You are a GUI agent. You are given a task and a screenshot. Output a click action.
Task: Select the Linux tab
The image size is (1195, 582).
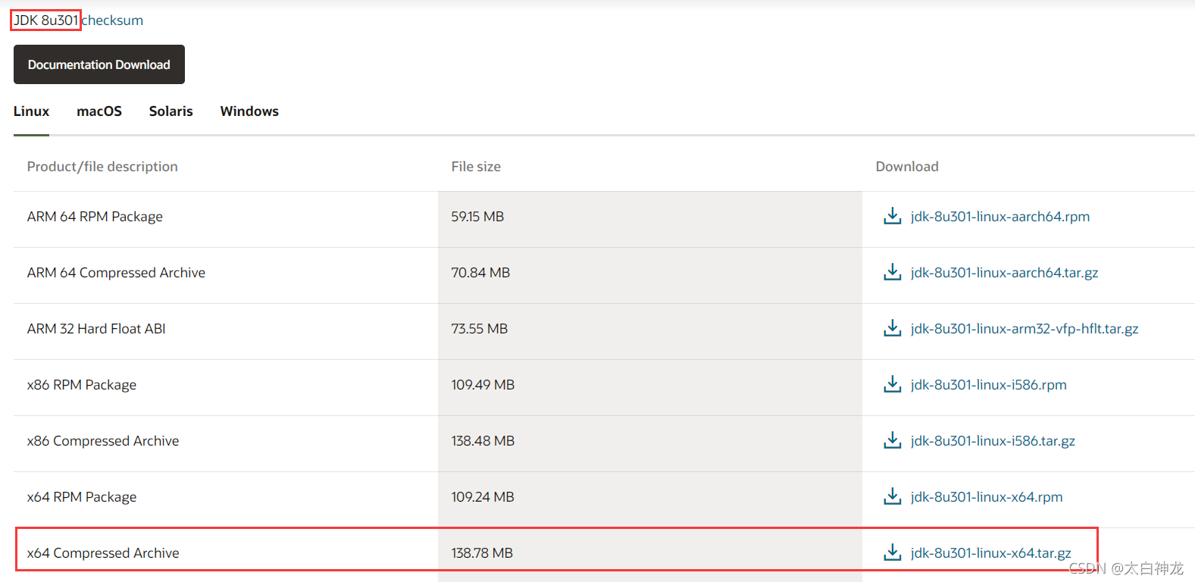click(31, 111)
